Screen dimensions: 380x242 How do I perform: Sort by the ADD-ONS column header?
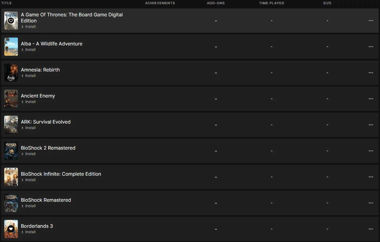216,3
